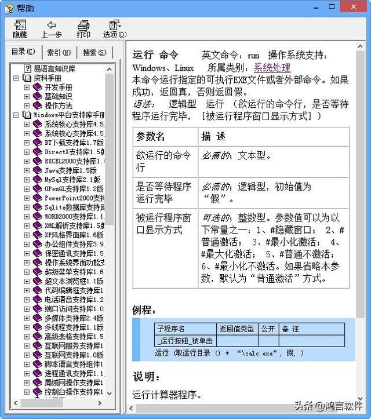Click the help window title bar icon
Screen dimensions: 371x419
click(x=9, y=8)
